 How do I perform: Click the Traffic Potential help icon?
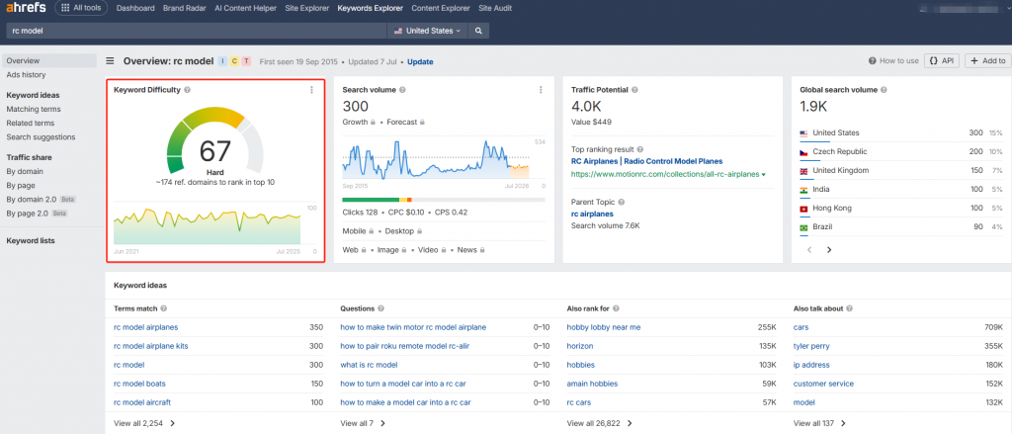pyautogui.click(x=634, y=90)
